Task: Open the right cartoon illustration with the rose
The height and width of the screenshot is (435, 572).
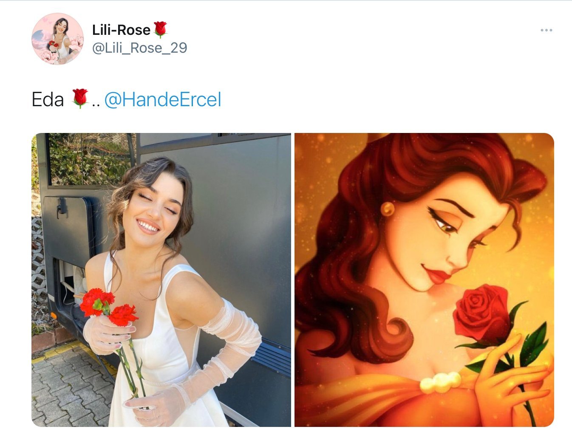Action: (x=424, y=280)
